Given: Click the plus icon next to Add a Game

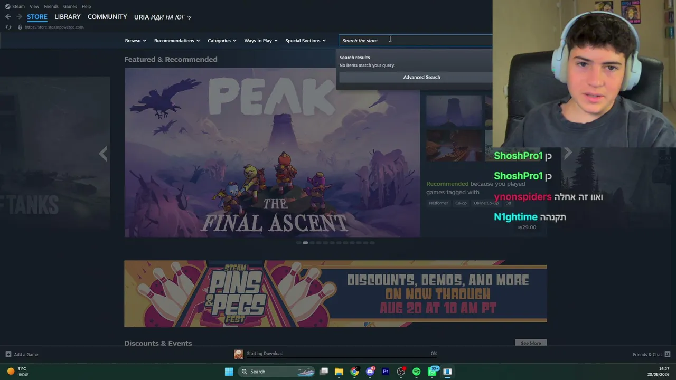Looking at the screenshot, I should [8, 355].
